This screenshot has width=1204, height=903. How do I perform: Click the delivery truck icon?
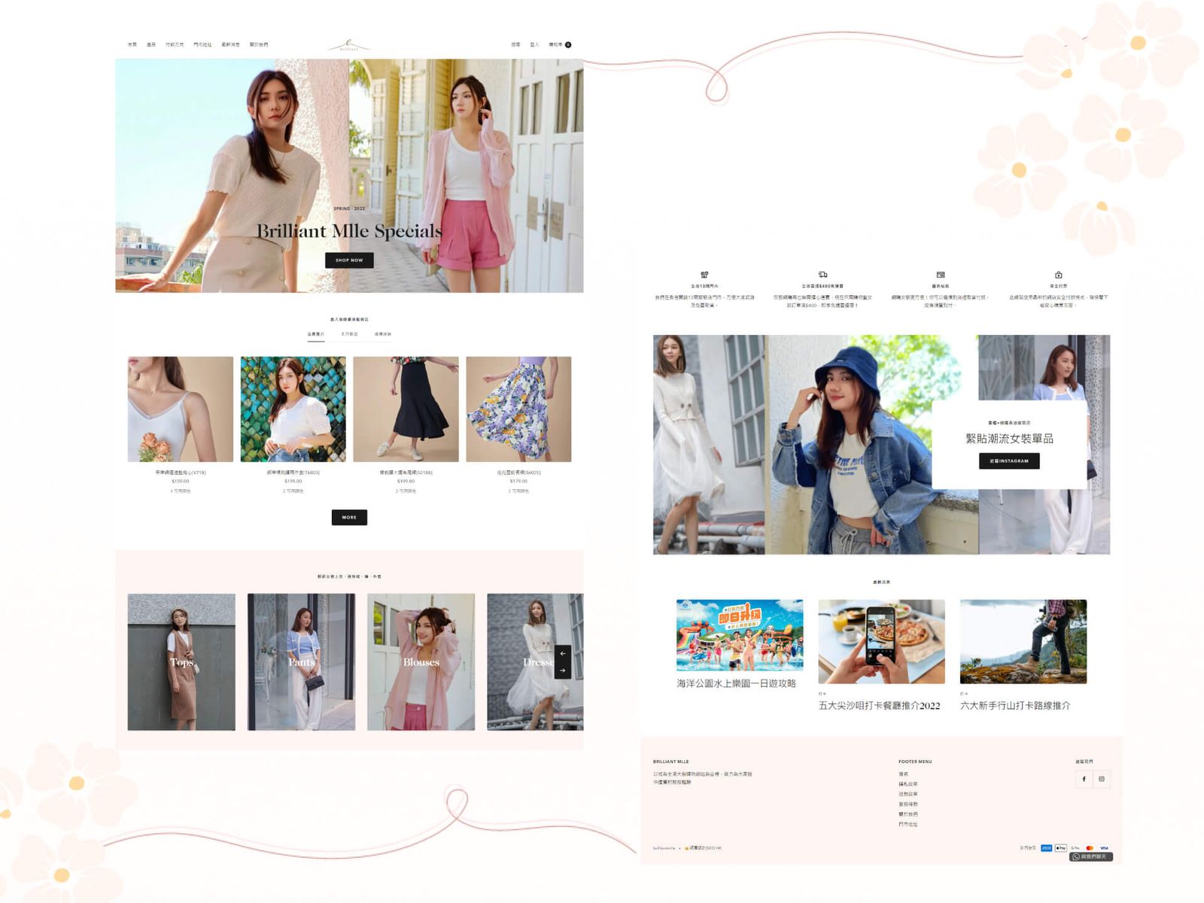(x=822, y=275)
